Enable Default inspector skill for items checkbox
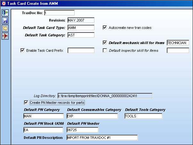The height and width of the screenshot is (145, 193). tap(105, 50)
